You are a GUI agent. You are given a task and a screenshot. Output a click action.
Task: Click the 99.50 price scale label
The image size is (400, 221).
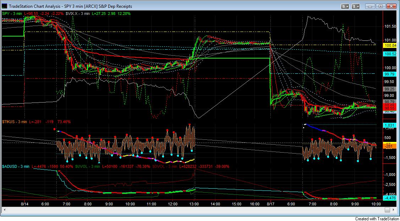(390, 82)
